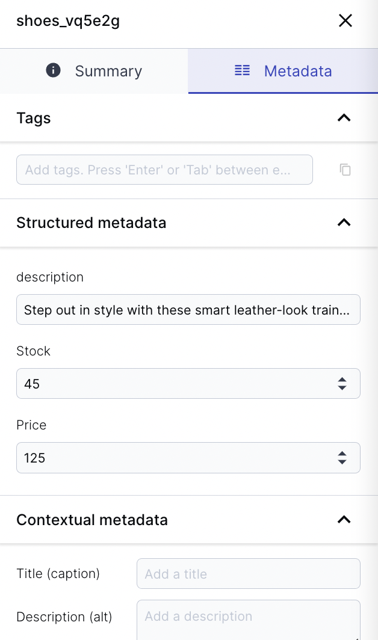
Task: Select the Metadata tab
Action: pos(298,70)
